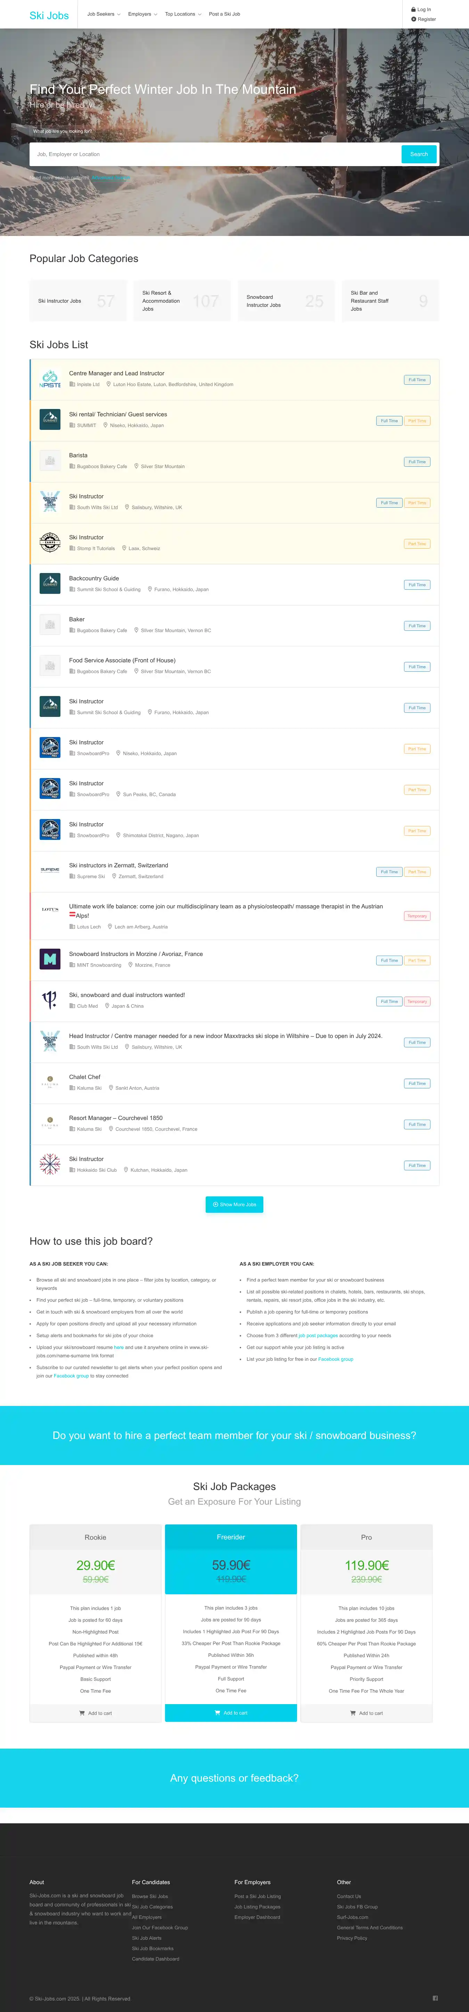Click the Hokkaido Ski Club snowflake logo

50,1164
